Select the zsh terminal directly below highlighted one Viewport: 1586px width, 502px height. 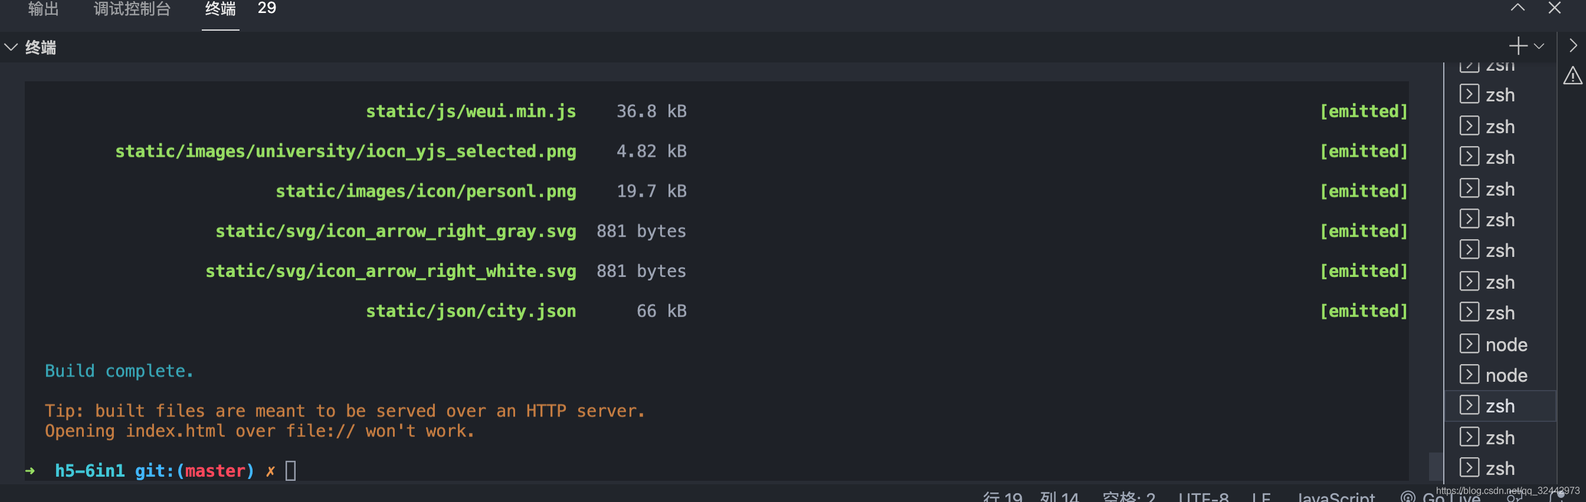[1500, 438]
